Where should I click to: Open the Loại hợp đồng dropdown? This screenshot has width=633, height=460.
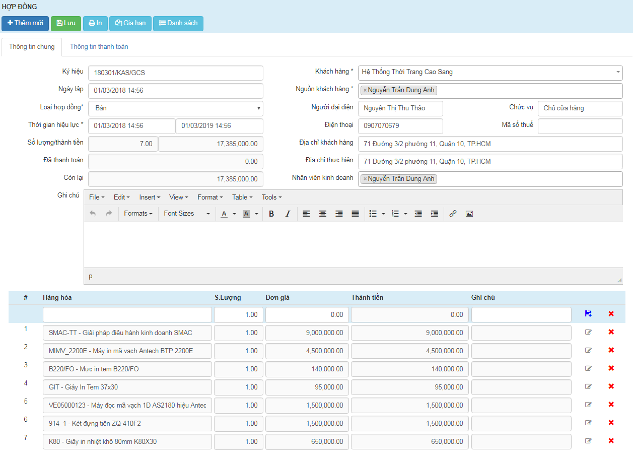176,108
